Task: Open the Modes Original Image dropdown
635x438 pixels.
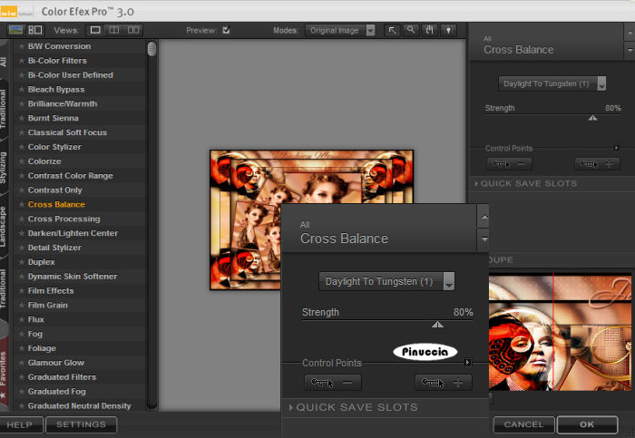Action: (340, 30)
